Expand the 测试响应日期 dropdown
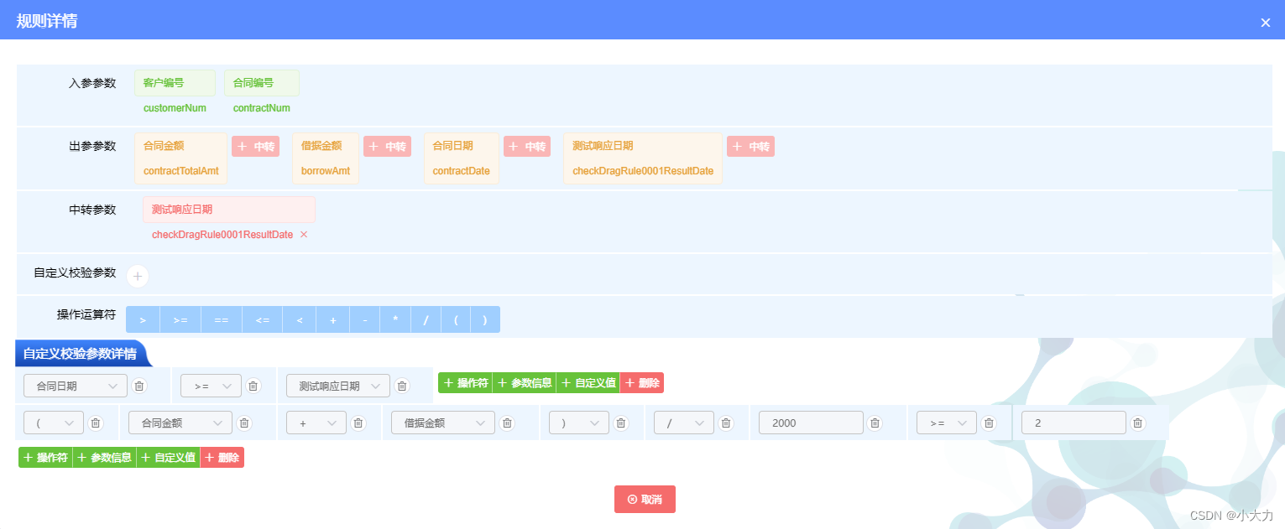Screen dimensions: 1285x529 click(x=338, y=386)
